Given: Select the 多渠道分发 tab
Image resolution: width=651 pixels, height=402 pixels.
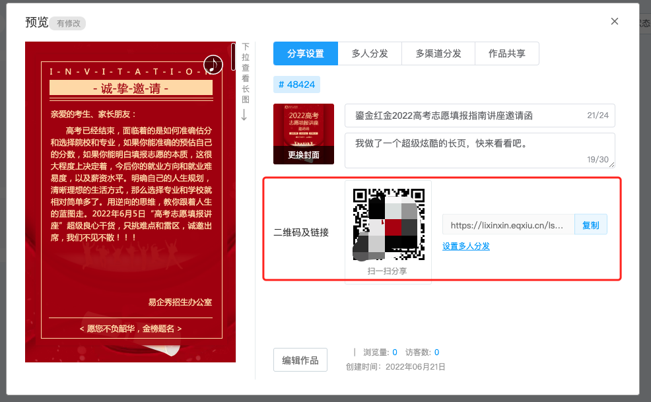Looking at the screenshot, I should [x=438, y=54].
